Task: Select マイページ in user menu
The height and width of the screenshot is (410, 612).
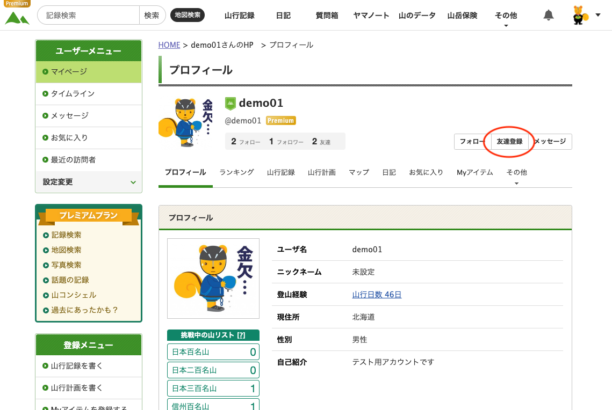Action: (x=89, y=72)
